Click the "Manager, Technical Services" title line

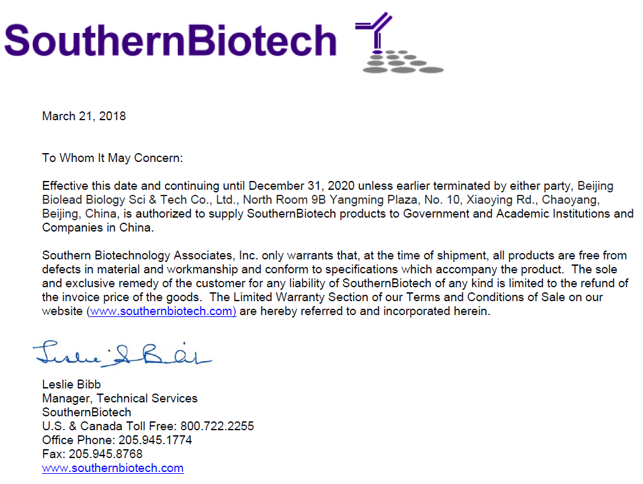coord(120,398)
